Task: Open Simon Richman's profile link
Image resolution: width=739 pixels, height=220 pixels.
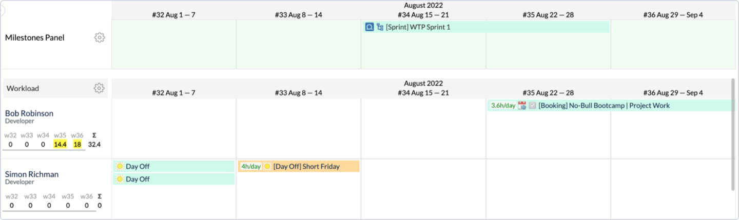Action: 32,174
